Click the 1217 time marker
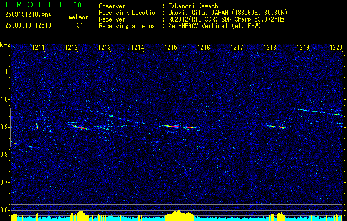This screenshot has width=347, height=221. (237, 47)
